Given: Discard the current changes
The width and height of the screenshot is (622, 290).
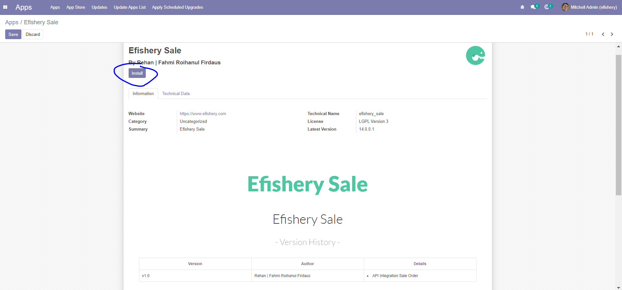Looking at the screenshot, I should pyautogui.click(x=32, y=34).
